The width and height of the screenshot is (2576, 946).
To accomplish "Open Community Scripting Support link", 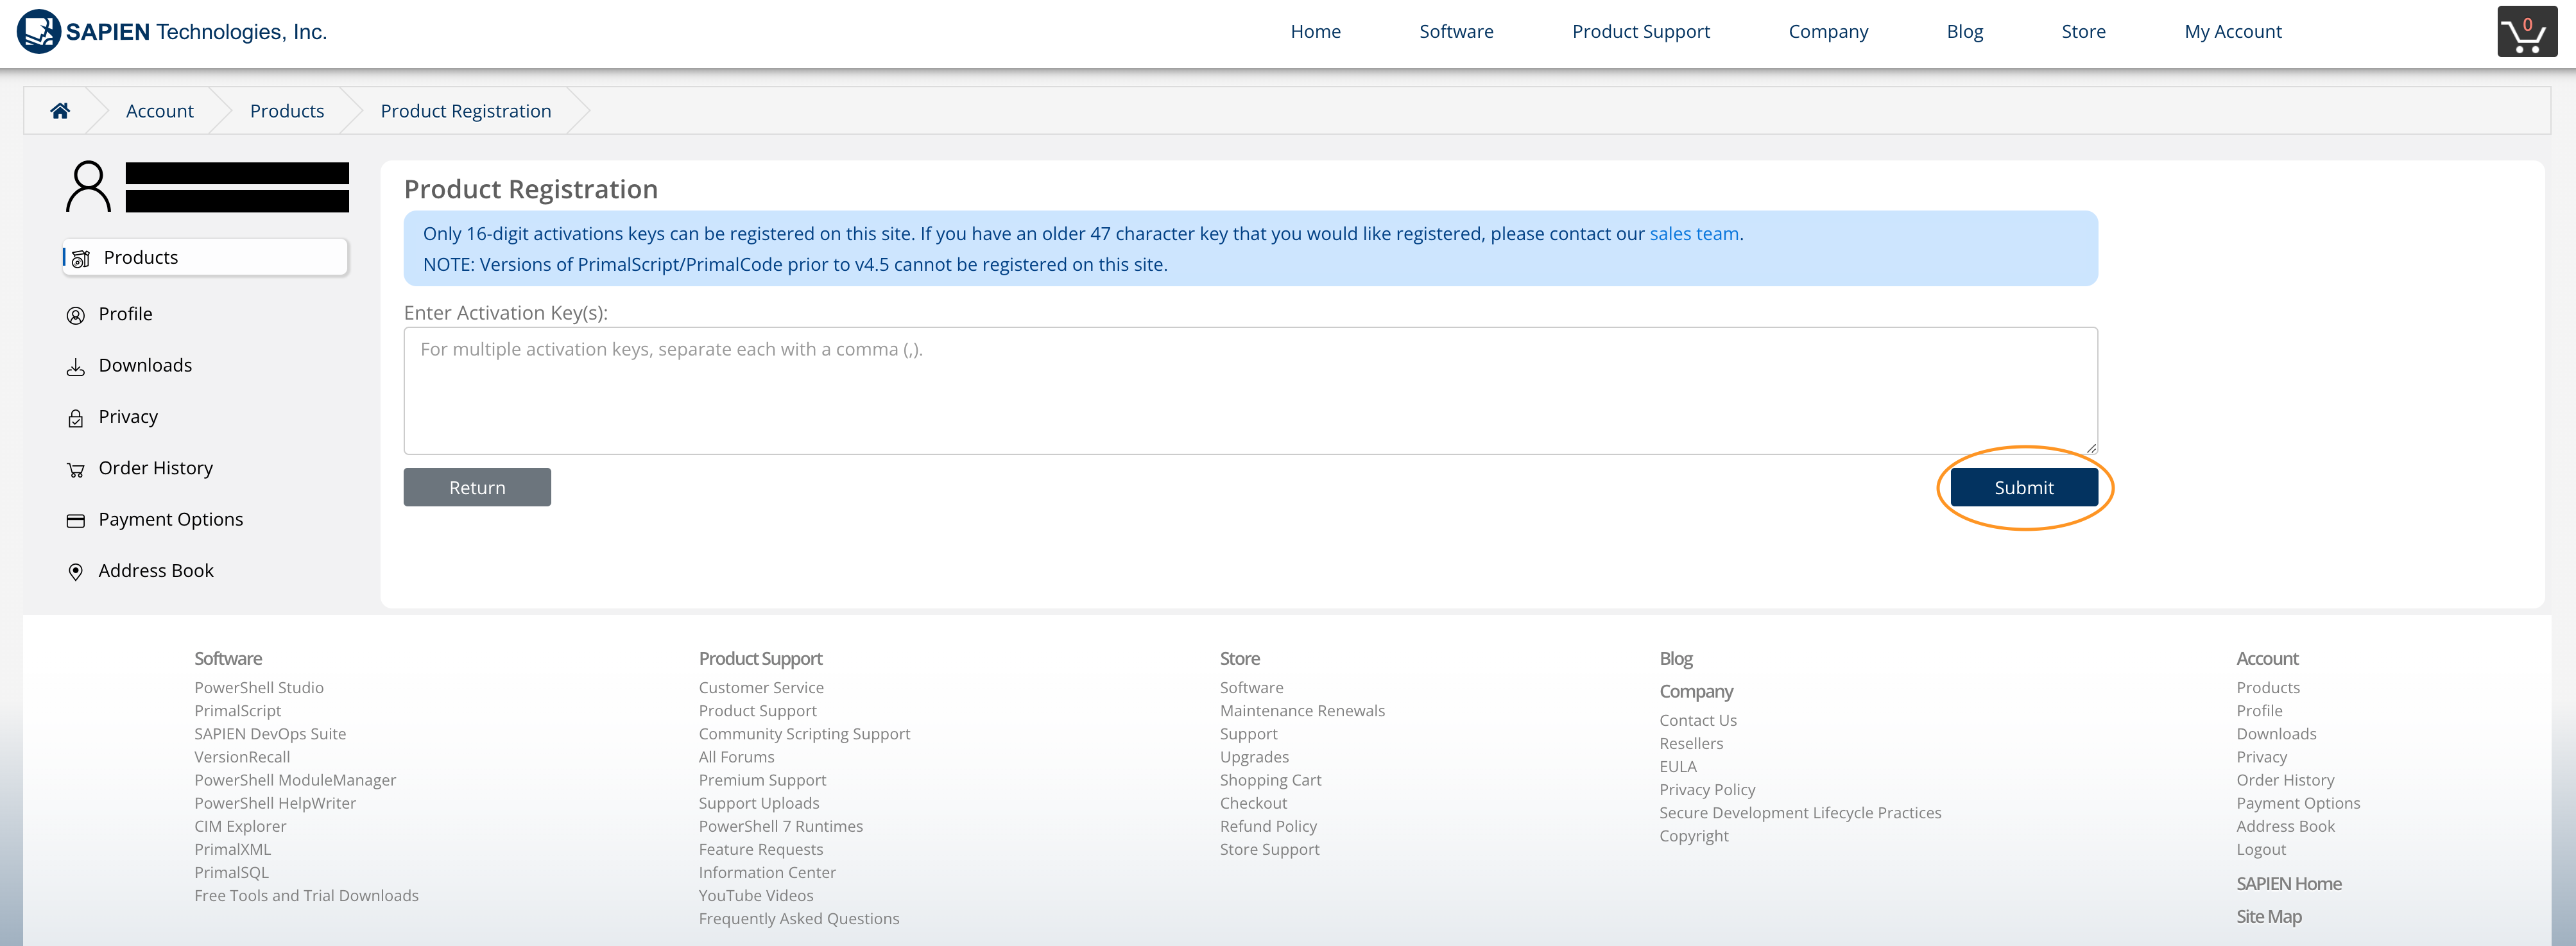I will [804, 734].
